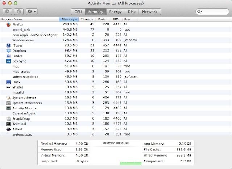Select the mds_stores process
Viewport: 232px width, 169px height.
click(x=116, y=71)
